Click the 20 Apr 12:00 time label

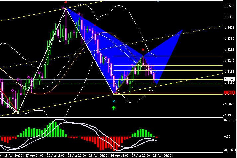(x=56, y=155)
